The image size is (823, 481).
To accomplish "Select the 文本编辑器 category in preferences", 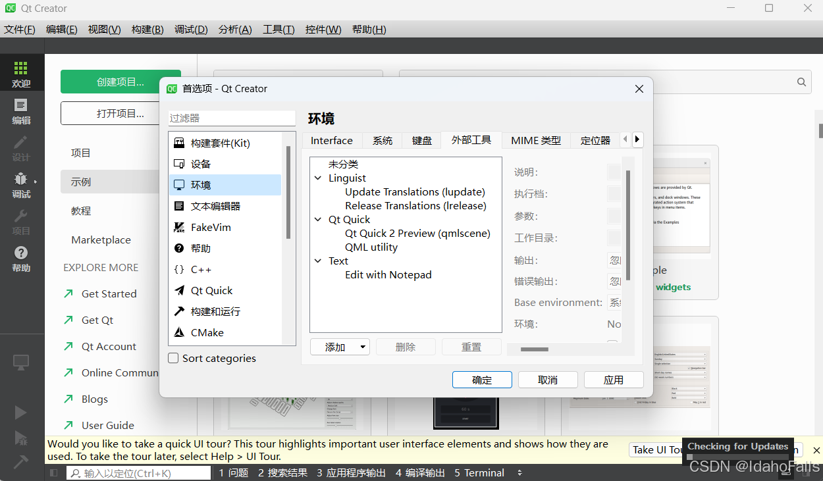I will (x=225, y=206).
